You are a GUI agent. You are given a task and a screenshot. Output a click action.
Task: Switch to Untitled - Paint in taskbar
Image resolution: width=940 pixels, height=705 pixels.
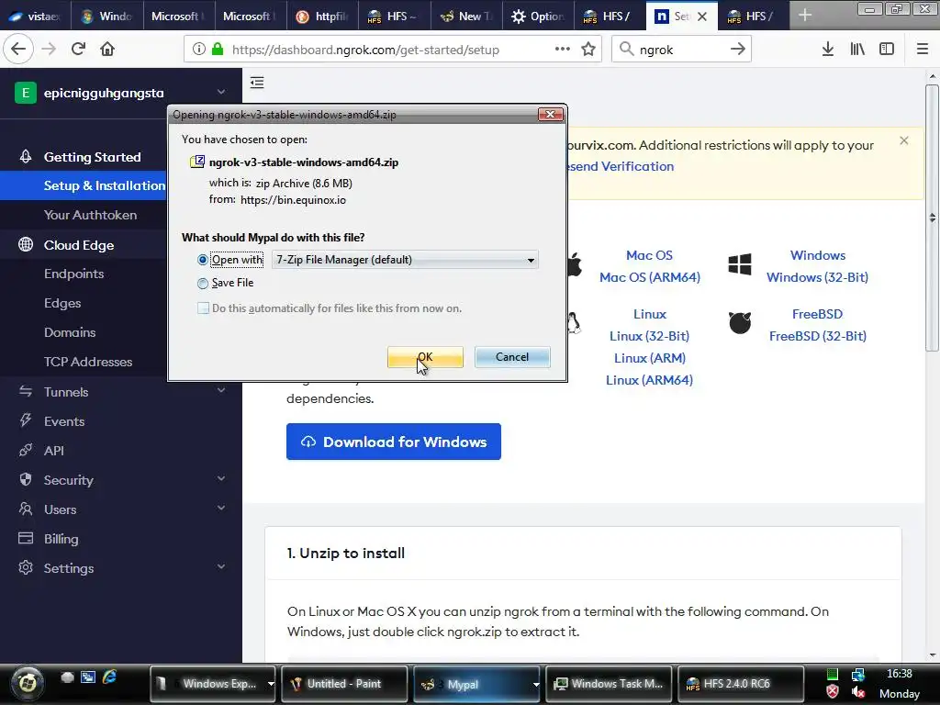tap(344, 683)
